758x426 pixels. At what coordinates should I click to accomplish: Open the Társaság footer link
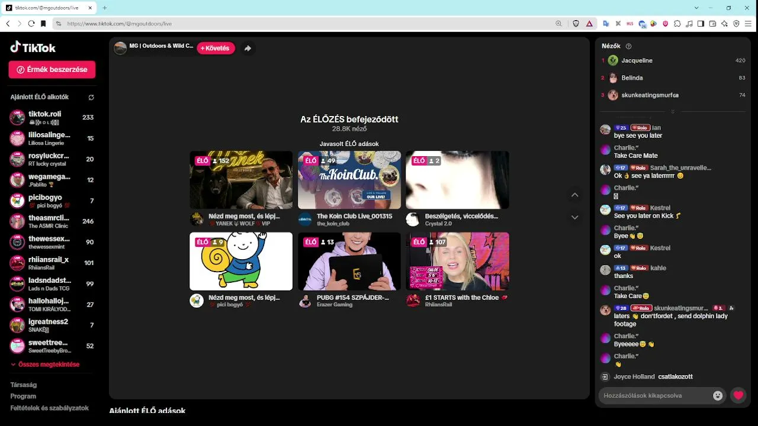pos(24,385)
